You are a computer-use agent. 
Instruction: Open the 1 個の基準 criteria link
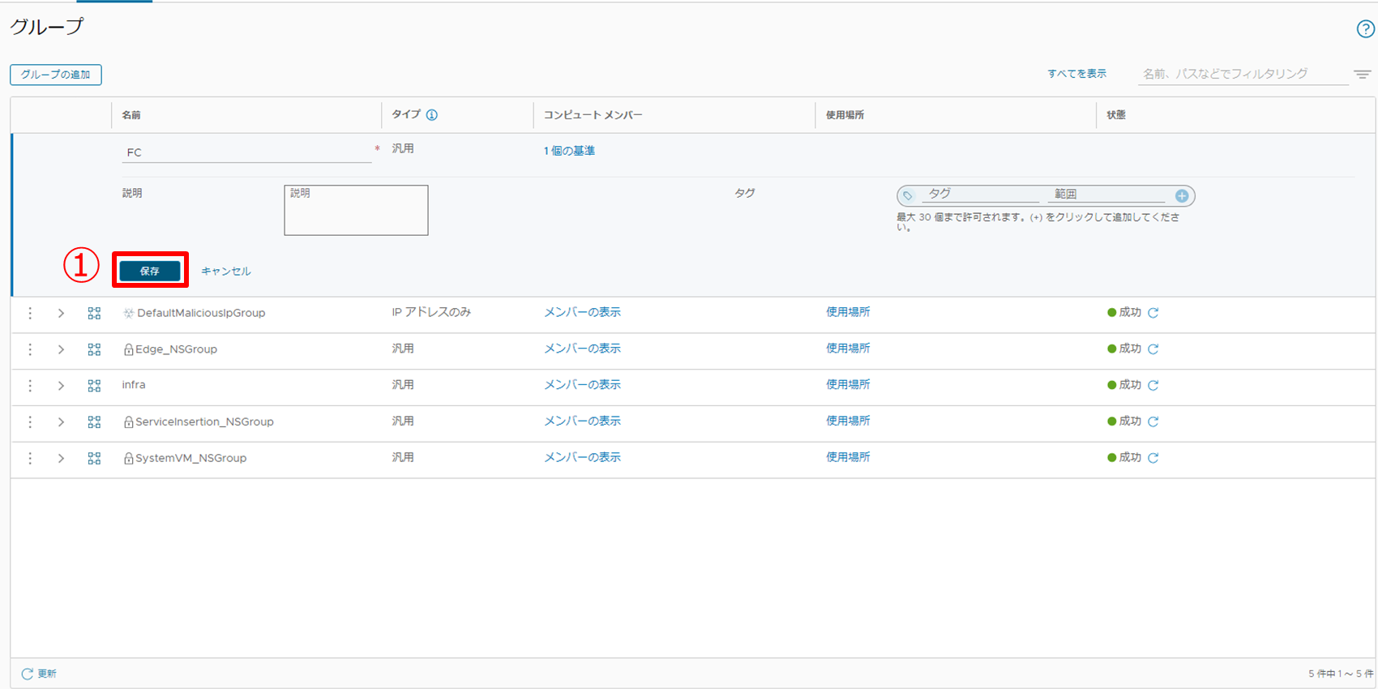click(569, 151)
